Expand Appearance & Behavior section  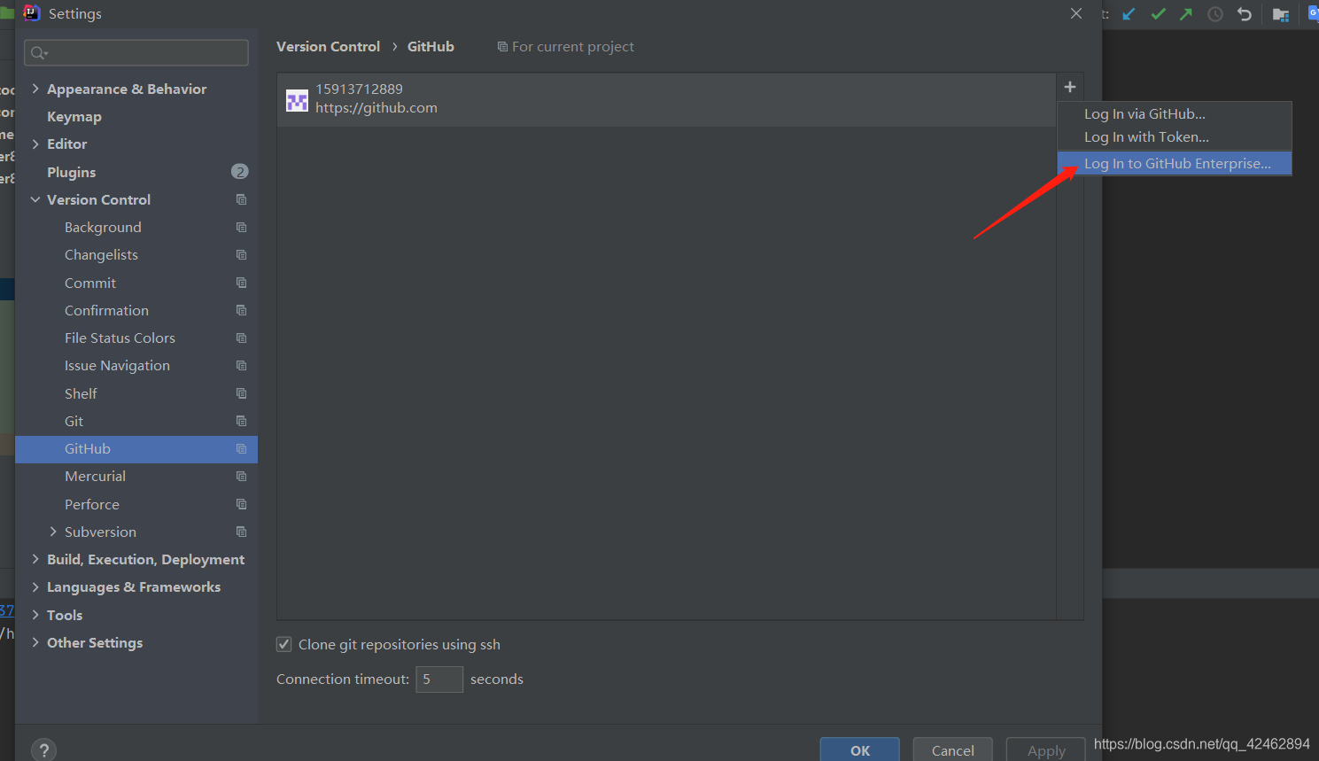coord(35,89)
